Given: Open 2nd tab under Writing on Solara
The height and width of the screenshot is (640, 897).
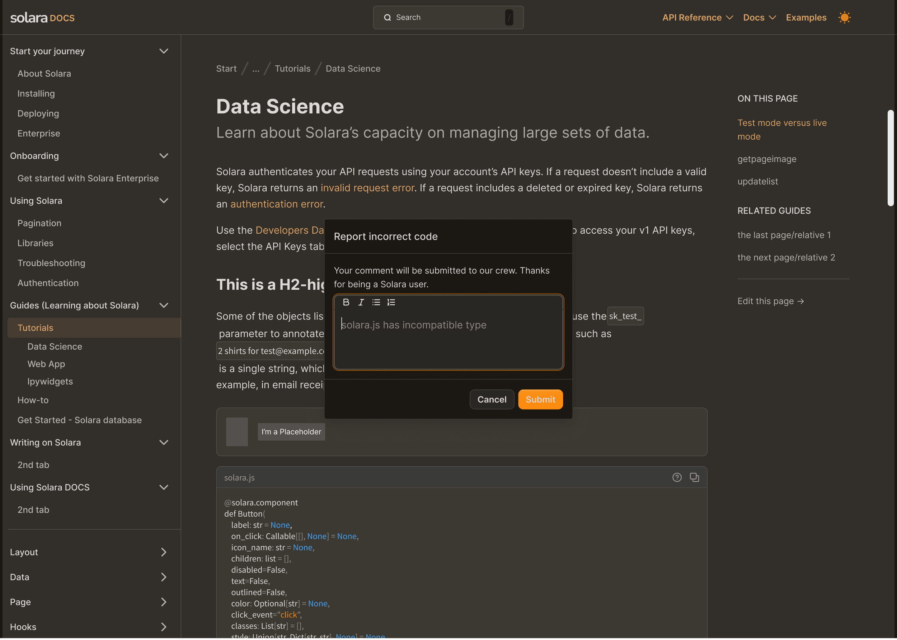Looking at the screenshot, I should point(33,465).
